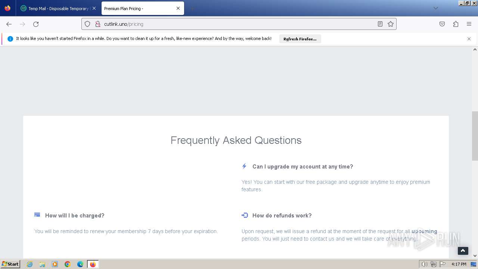This screenshot has width=478, height=269.
Task: Go back with the browser back arrow
Action: pos(9,24)
